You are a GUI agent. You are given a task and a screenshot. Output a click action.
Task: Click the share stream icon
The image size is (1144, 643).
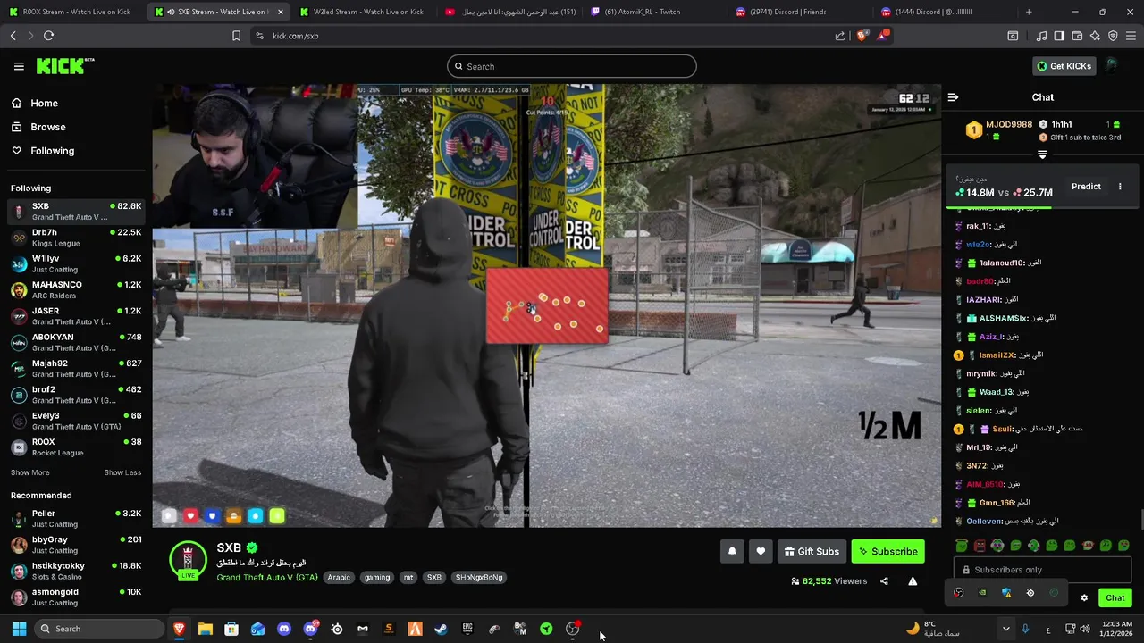click(x=884, y=581)
